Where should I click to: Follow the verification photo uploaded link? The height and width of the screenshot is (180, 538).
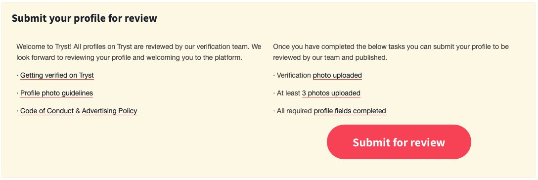(337, 76)
